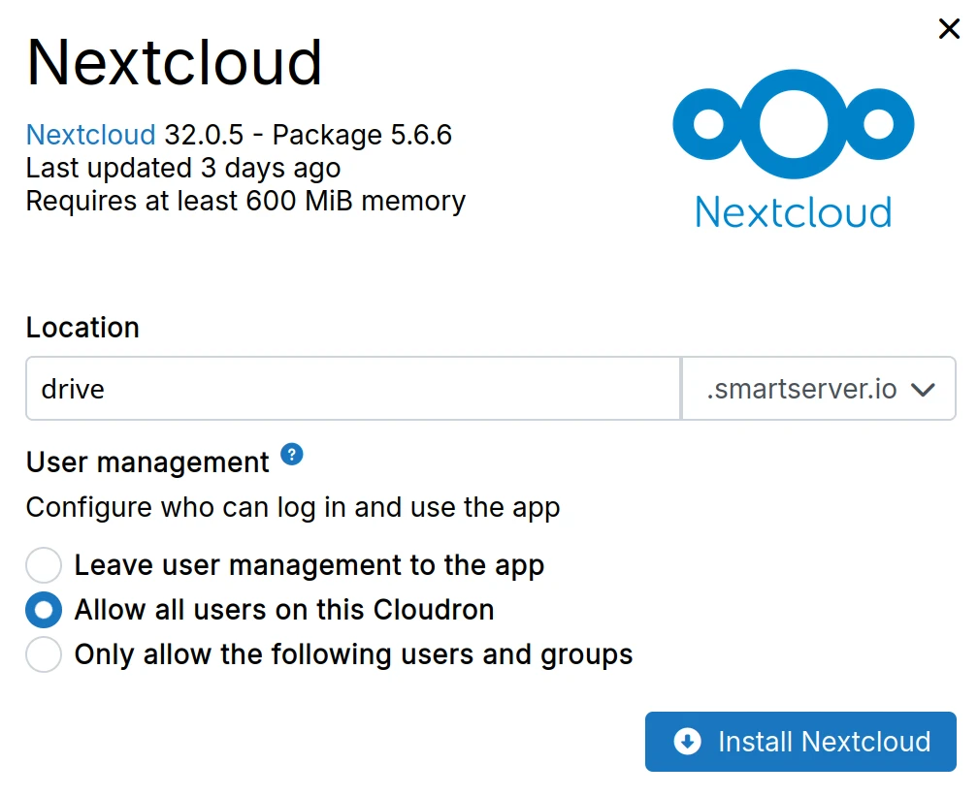This screenshot has height=796, width=978.
Task: Choose 'Only allow the following users and groups' radio
Action: (x=44, y=654)
